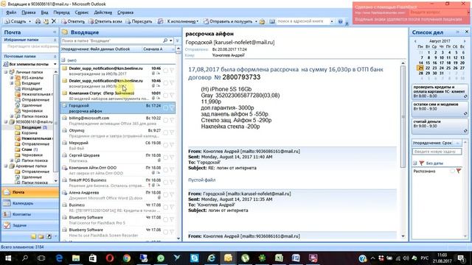Image resolution: width=472 pixels, height=265 pixels.
Task: Open the Tinkoff POS Business email
Action: tap(118, 183)
